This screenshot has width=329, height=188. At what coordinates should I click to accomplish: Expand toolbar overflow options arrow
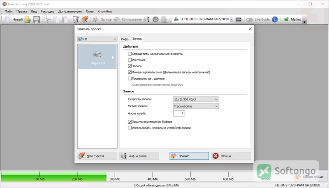304,22
